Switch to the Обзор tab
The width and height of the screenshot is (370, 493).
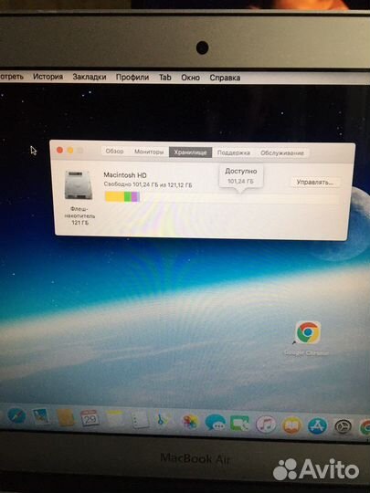(x=114, y=152)
